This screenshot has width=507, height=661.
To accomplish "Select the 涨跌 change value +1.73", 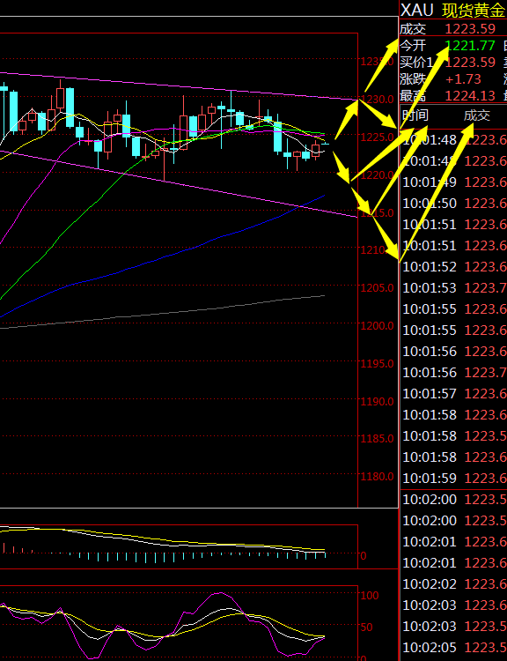I will tap(463, 78).
